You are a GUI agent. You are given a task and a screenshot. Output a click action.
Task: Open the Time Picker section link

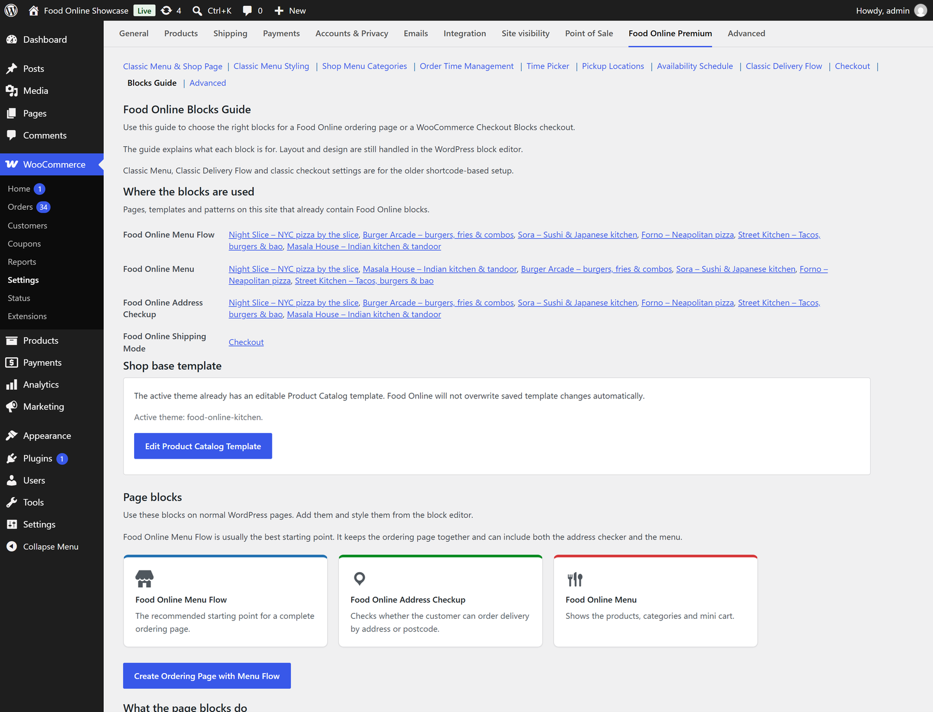click(x=548, y=66)
